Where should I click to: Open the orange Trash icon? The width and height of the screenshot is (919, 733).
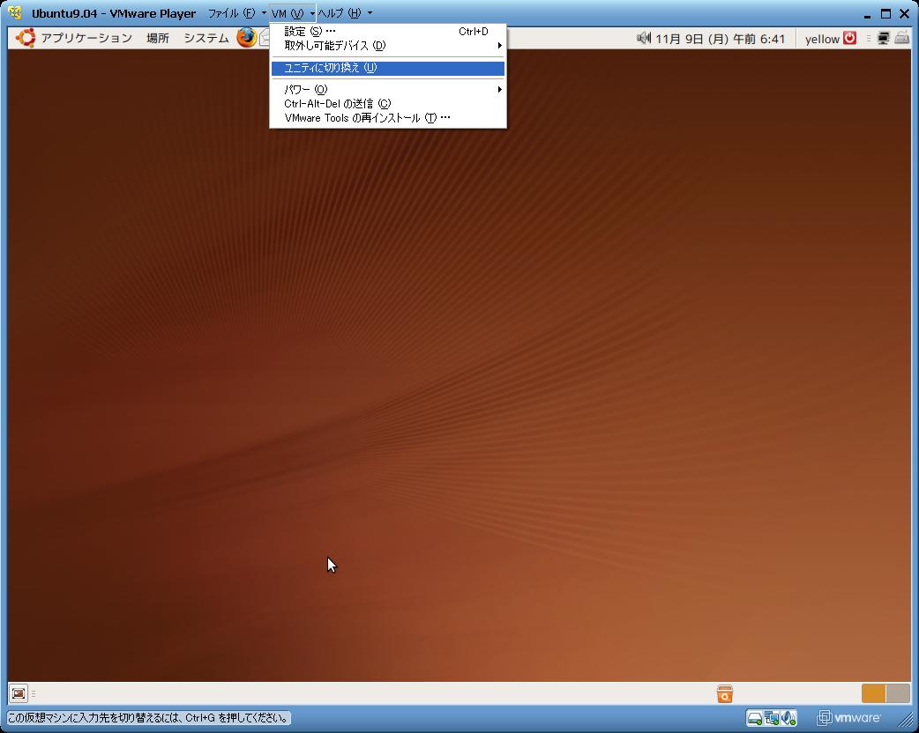tap(724, 693)
